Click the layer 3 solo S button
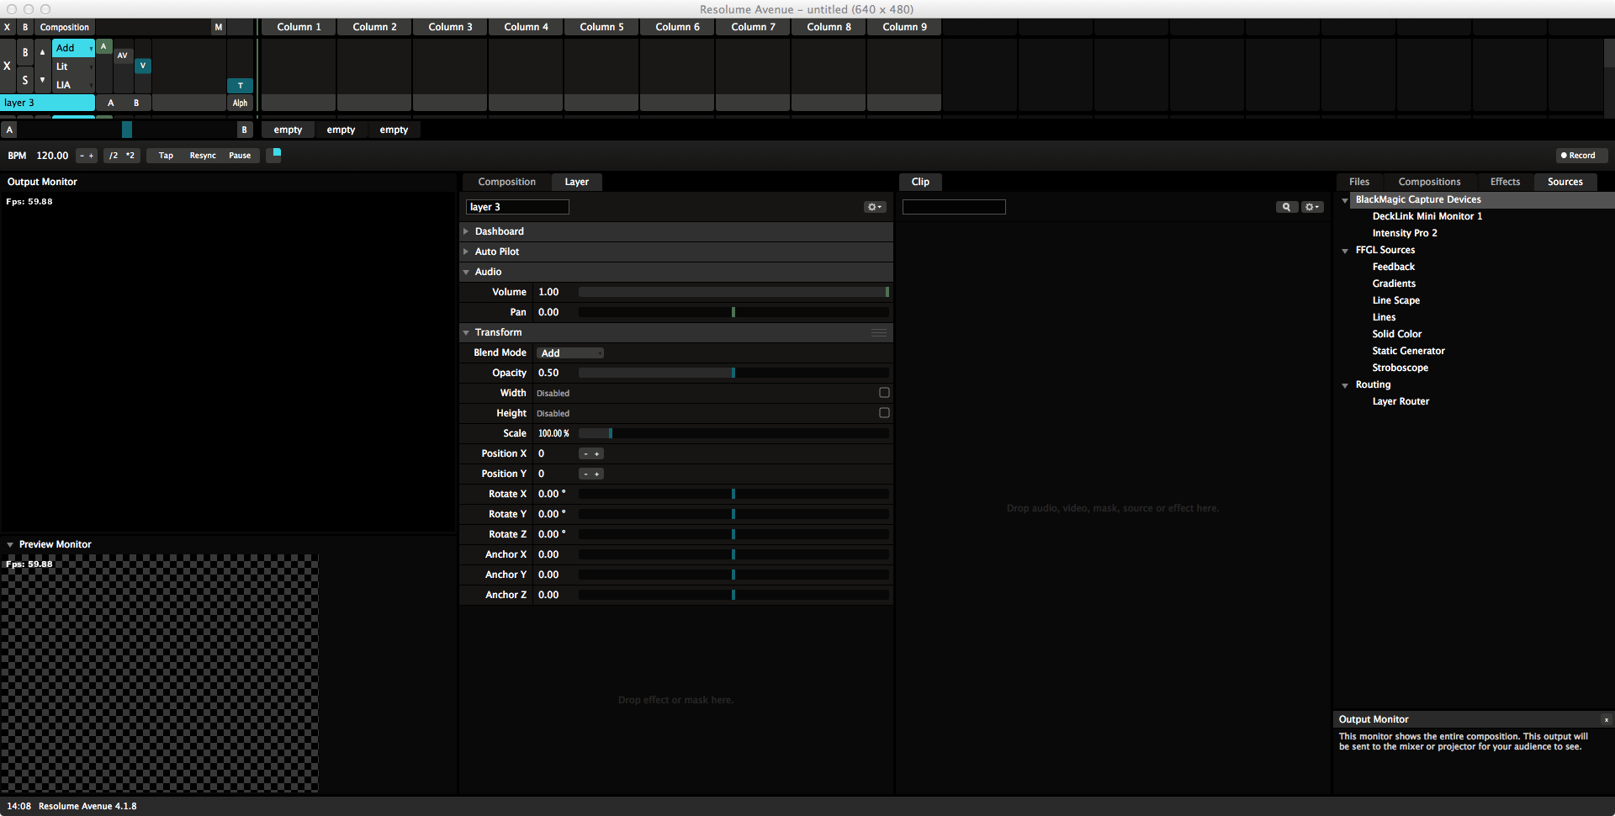Screen dimensions: 1615x816 [25, 81]
